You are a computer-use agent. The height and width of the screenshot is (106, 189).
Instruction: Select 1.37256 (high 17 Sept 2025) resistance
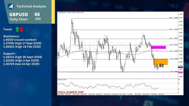point(22,43)
